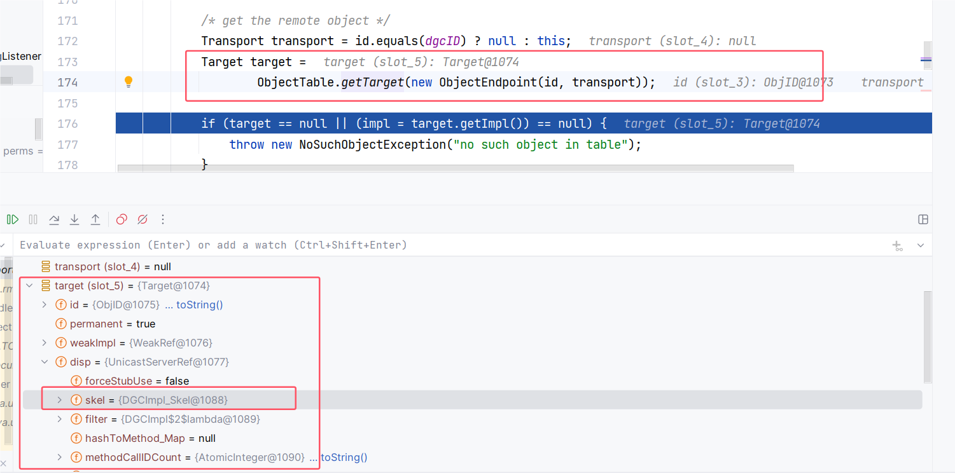Click line number 176 in the gutter
Screen dimensions: 955x473
click(67, 123)
